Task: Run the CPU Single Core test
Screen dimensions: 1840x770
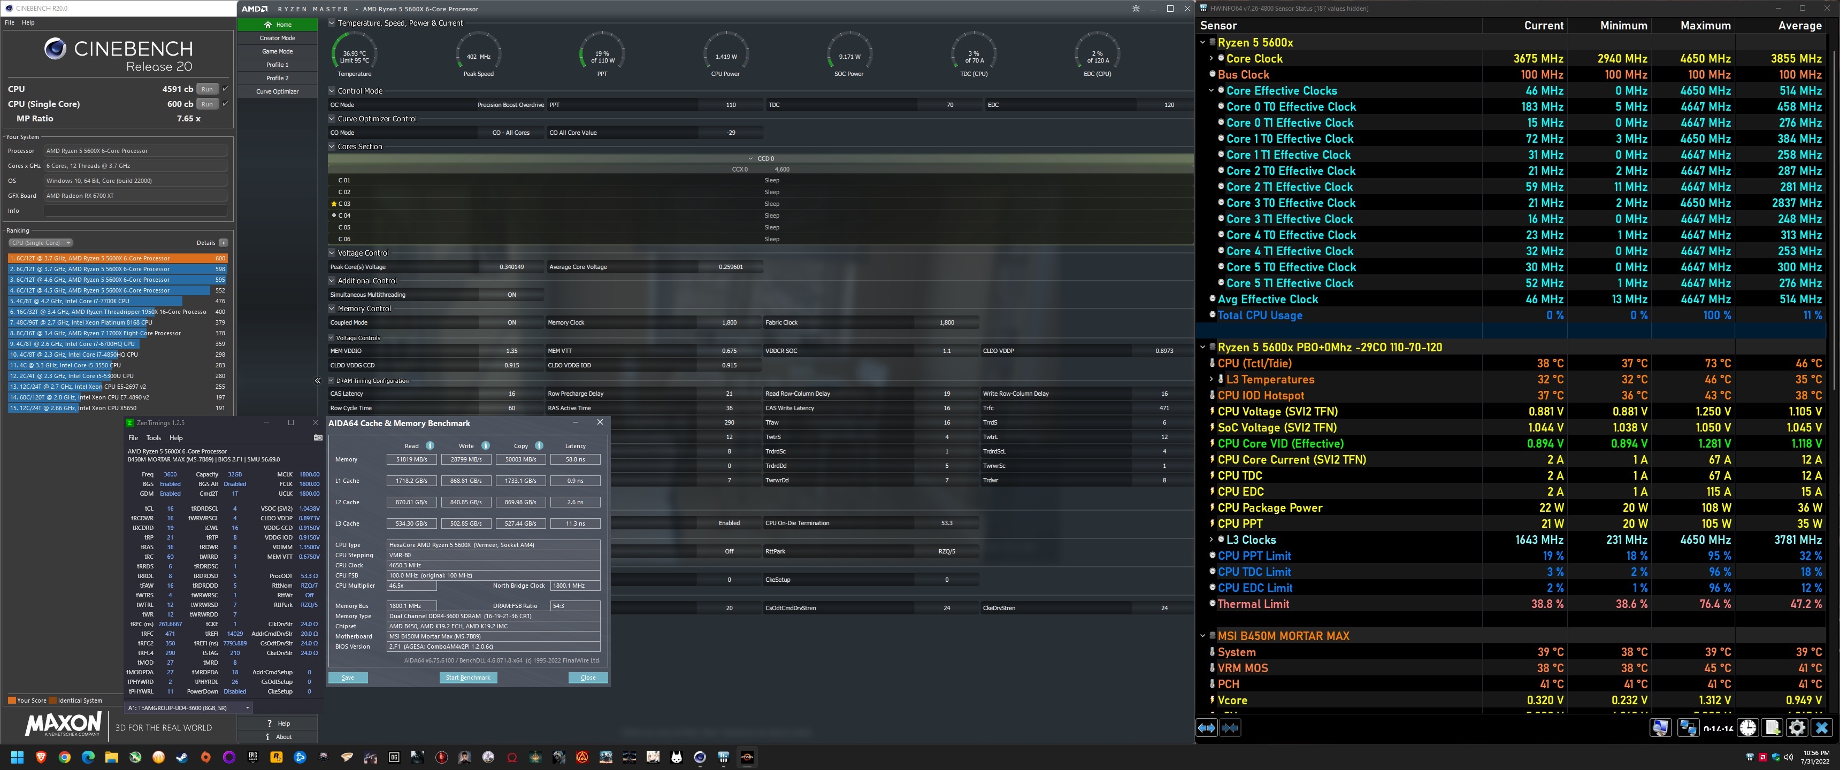Action: pyautogui.click(x=207, y=104)
